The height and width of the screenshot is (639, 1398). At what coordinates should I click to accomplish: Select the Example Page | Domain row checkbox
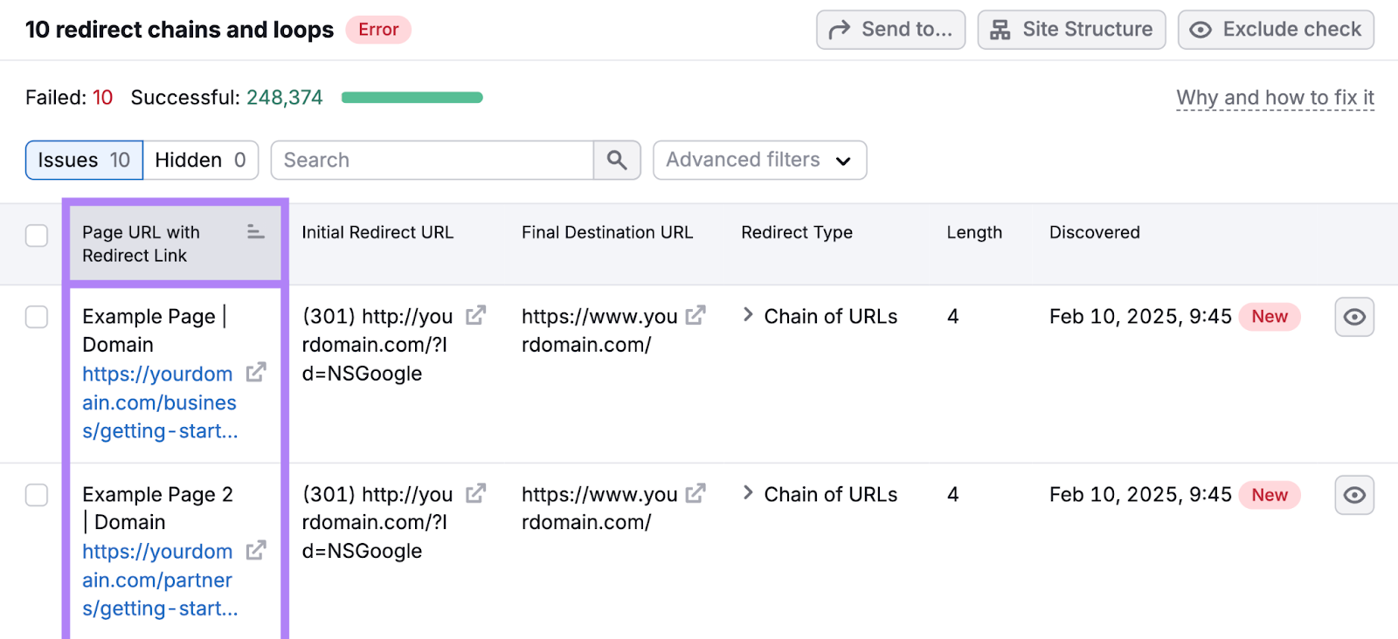tap(37, 317)
